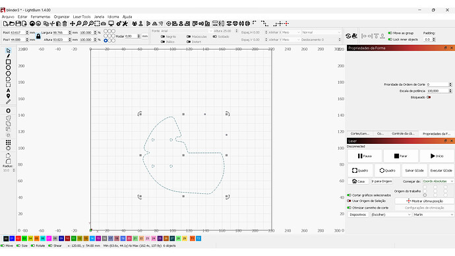Screen dimensions: 455x256
Task: Open the Grid Array tool
Action: click(x=8, y=143)
